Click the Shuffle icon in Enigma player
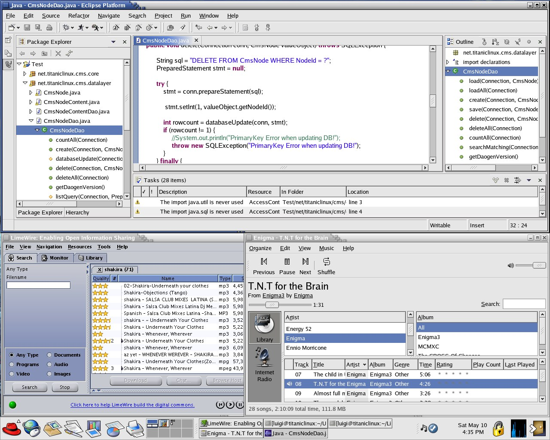 (326, 262)
